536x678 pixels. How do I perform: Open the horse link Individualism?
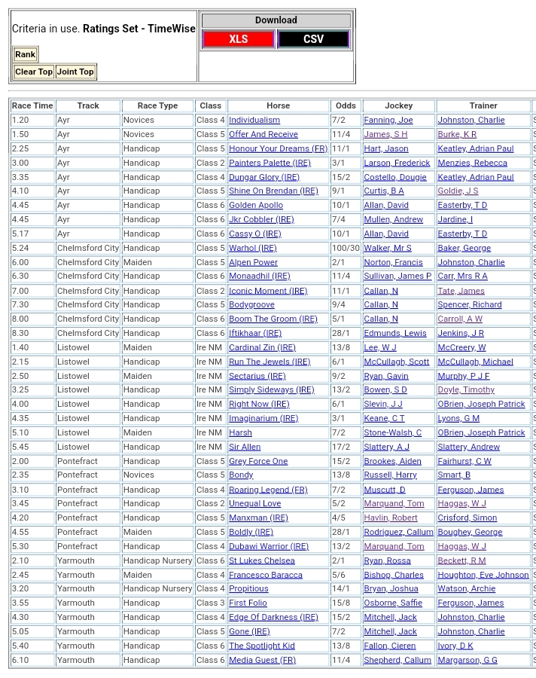(x=254, y=121)
